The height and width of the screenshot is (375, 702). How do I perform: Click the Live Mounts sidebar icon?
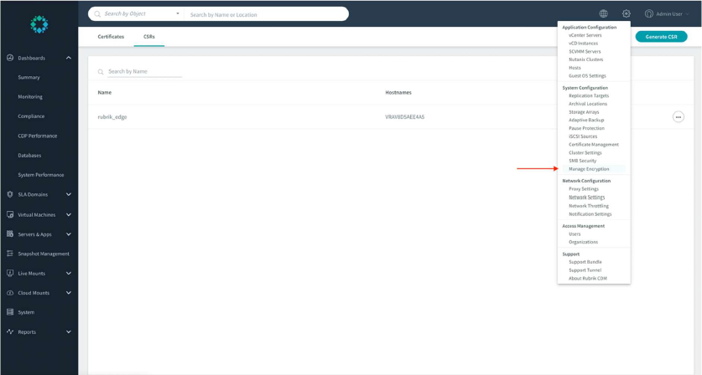[10, 273]
